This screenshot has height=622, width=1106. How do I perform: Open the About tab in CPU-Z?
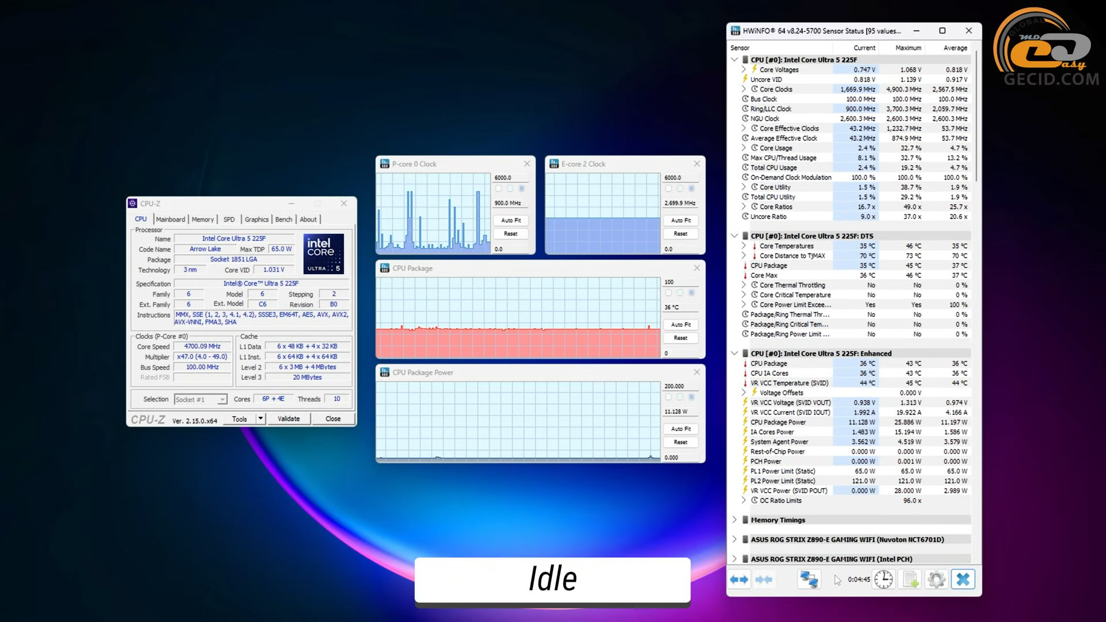(x=308, y=219)
